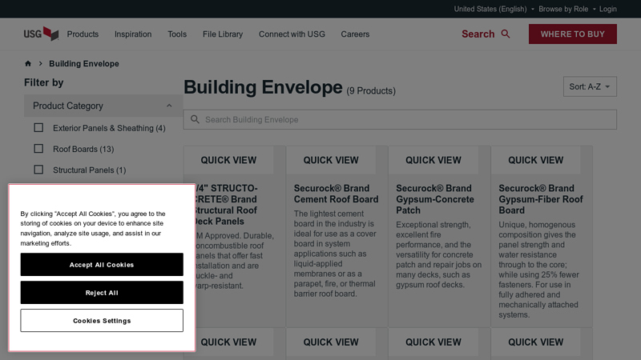Check Exterior Panels & Sheathing filter
Image resolution: width=641 pixels, height=360 pixels.
click(x=38, y=128)
